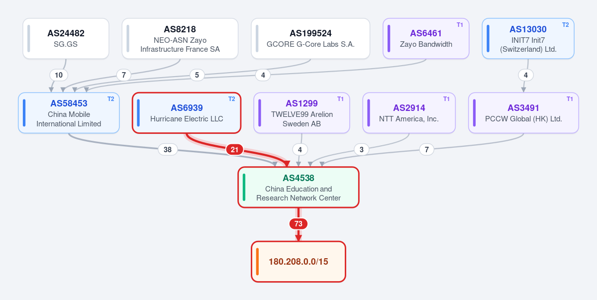Select the AS6461 Zayo Bandwidth node

pyautogui.click(x=426, y=38)
